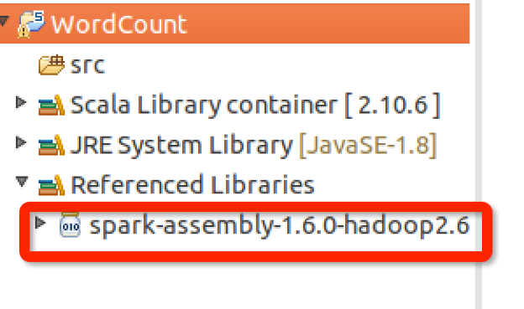Image resolution: width=524 pixels, height=309 pixels.
Task: Expand the Scala Library container node
Action: tap(21, 102)
